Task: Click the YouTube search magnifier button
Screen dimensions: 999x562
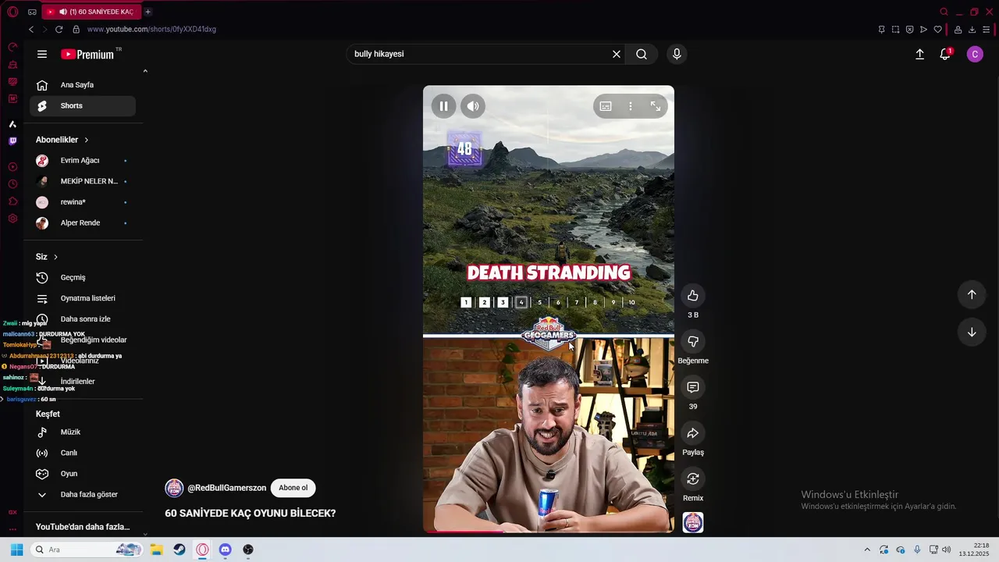Action: [642, 54]
